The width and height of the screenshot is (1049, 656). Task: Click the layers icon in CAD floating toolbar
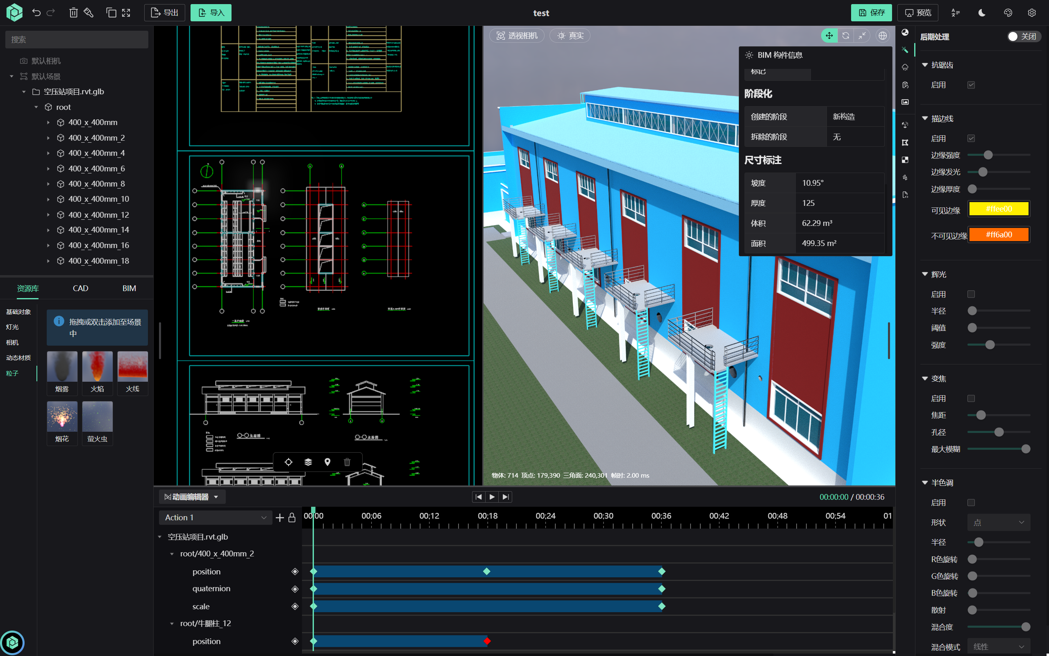point(308,462)
